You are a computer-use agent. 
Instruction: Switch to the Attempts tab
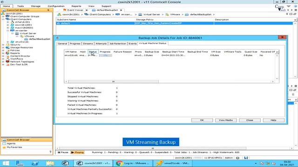(101, 44)
